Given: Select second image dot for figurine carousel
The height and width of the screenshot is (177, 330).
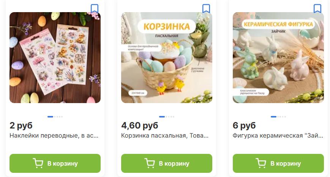Looking at the screenshot, I should (x=278, y=117).
